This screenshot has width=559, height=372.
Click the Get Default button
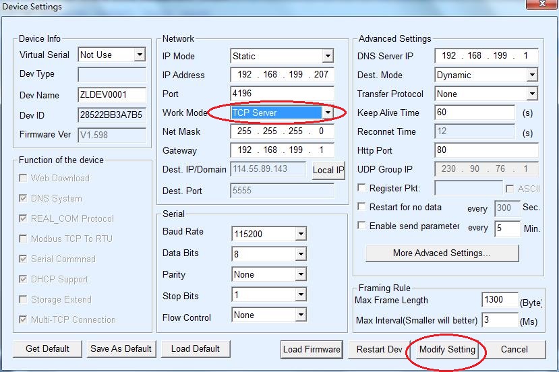[47, 349]
